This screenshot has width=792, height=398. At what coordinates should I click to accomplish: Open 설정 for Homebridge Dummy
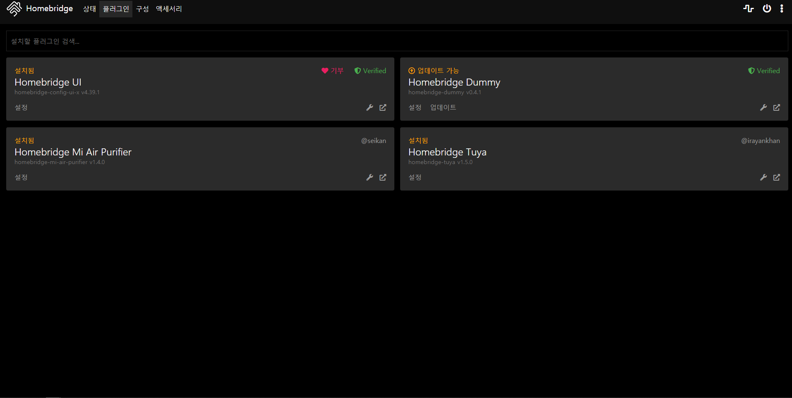click(x=415, y=107)
